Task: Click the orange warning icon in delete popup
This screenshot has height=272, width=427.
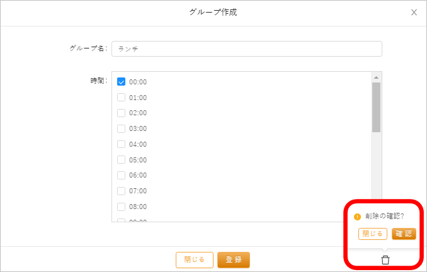Action: 358,217
